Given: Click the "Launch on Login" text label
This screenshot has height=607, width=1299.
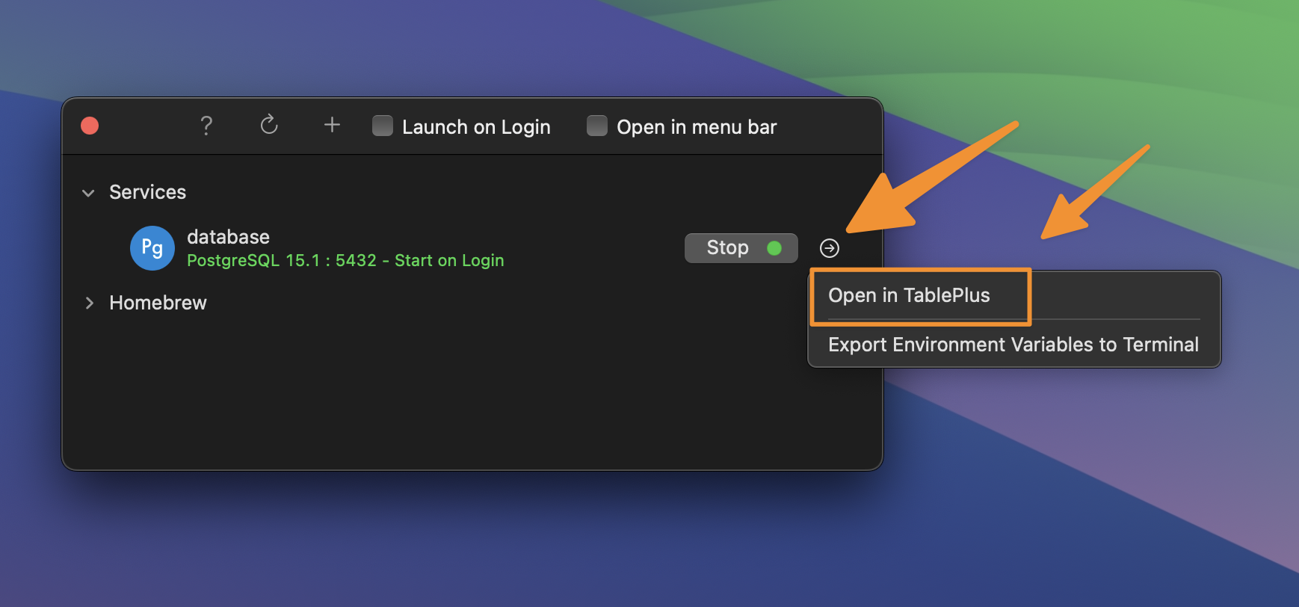Looking at the screenshot, I should coord(476,127).
